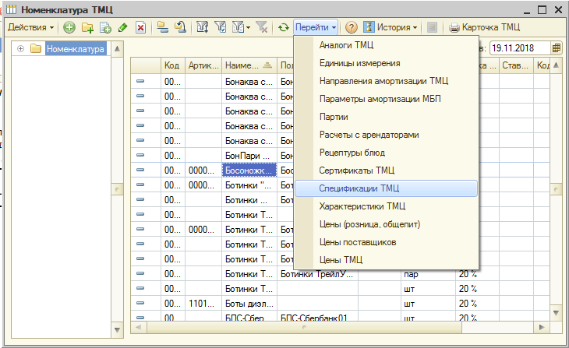Click the pencil Edit item icon
The image size is (569, 348).
122,27
